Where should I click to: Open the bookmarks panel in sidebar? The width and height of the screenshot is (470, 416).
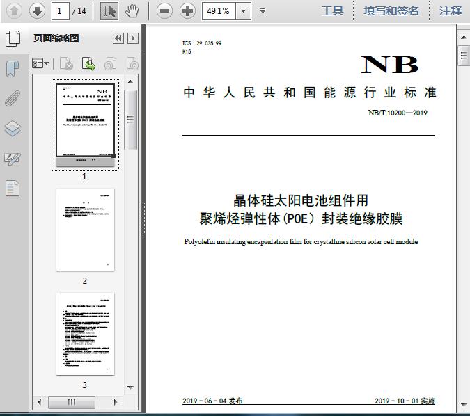pos(13,68)
